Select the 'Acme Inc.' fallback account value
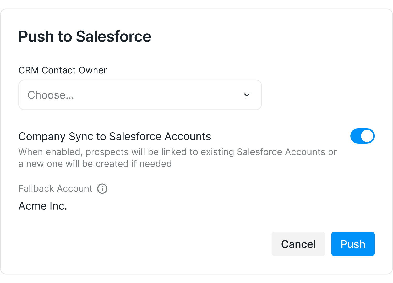 pos(43,206)
